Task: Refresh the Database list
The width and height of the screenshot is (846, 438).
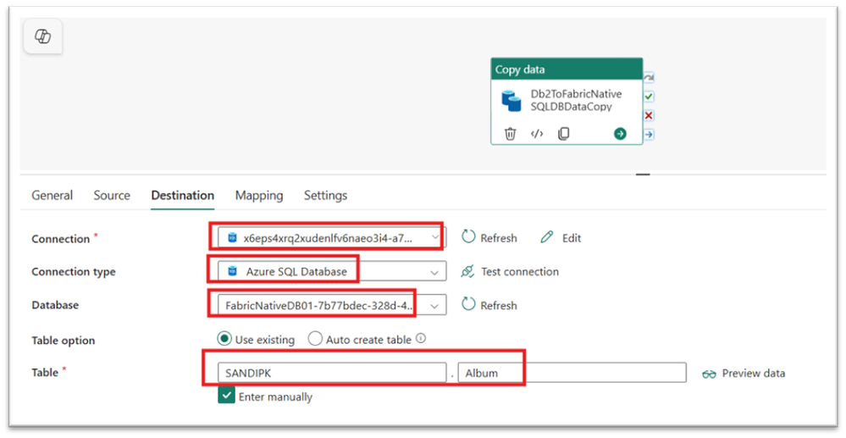Action: click(489, 306)
